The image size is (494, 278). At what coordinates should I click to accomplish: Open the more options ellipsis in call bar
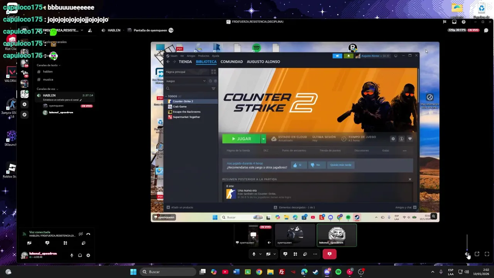coord(315,254)
